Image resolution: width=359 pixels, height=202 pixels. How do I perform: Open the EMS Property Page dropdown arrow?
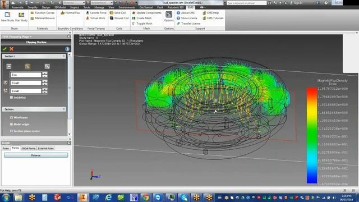(x=31, y=36)
